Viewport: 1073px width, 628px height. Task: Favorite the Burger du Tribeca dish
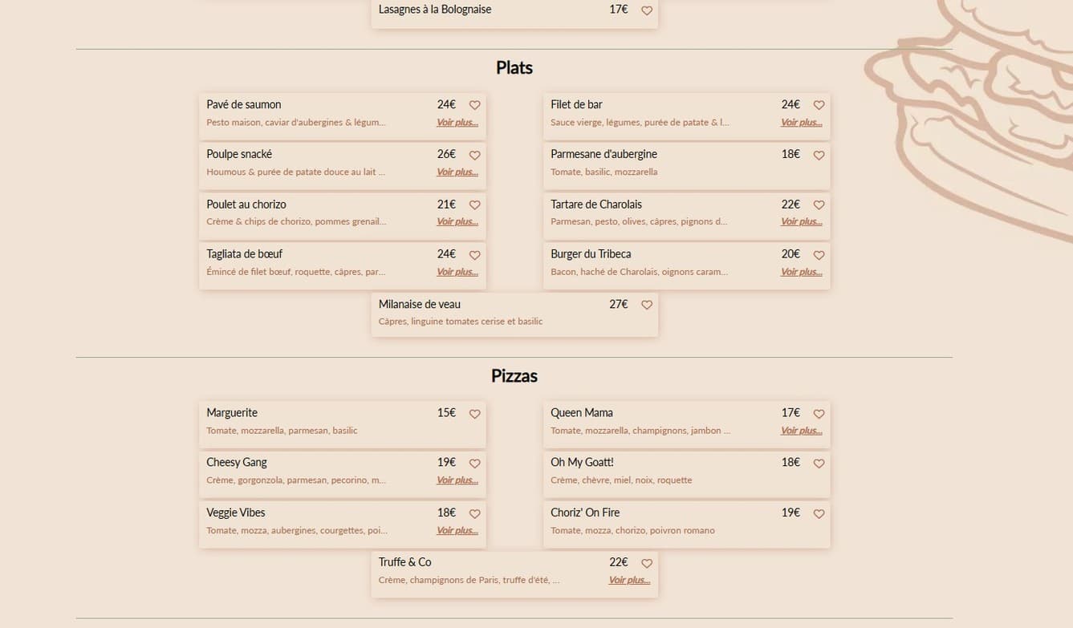(x=819, y=254)
